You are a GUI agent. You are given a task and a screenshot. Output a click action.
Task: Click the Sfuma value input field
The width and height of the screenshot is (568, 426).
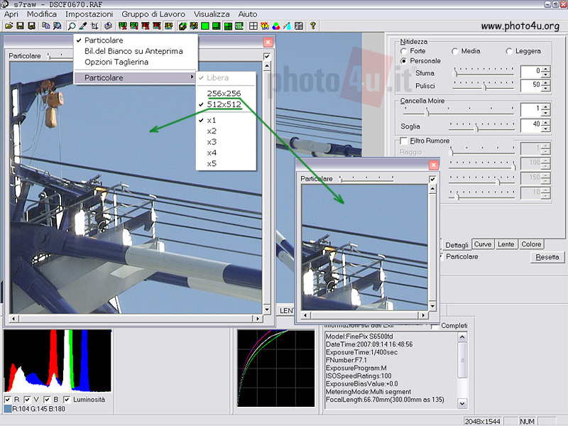click(x=531, y=71)
